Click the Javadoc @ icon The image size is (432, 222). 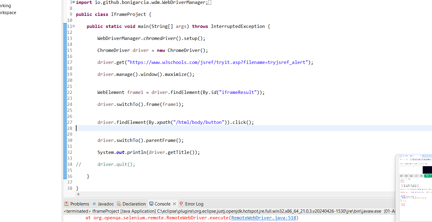pyautogui.click(x=94, y=204)
